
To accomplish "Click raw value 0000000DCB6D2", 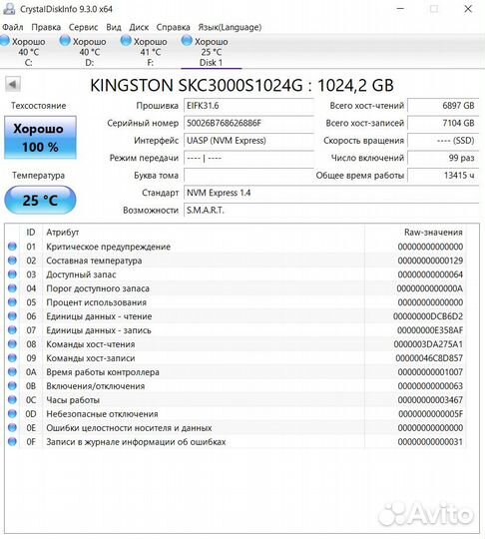I will click(x=428, y=316).
